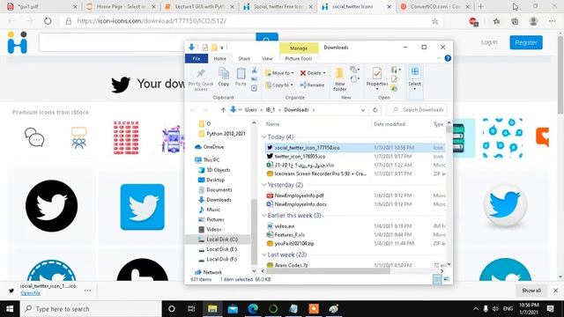Click the file list vertical scrollbar
The height and width of the screenshot is (317, 564).
coord(449,130)
